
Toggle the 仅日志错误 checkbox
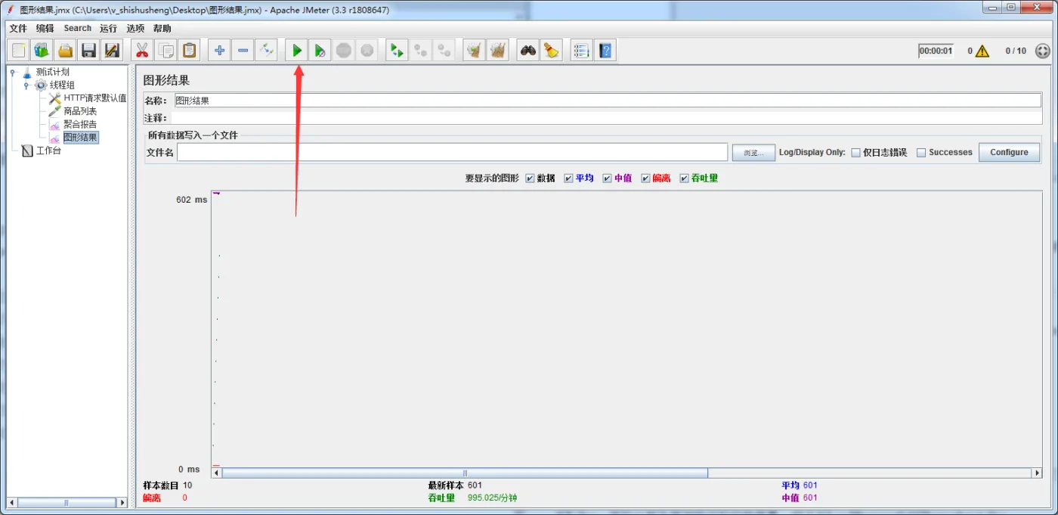pos(856,152)
